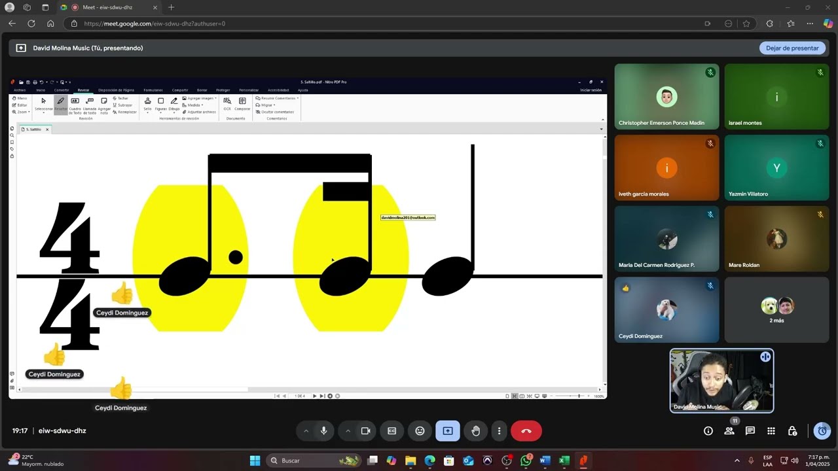Open the Archivo menu in Nitro

pos(20,90)
